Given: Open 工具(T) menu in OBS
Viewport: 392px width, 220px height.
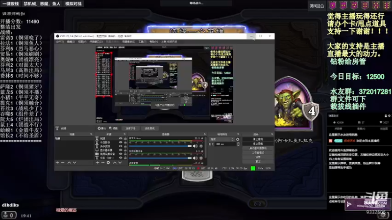Looking at the screenshot, I should [142, 42].
